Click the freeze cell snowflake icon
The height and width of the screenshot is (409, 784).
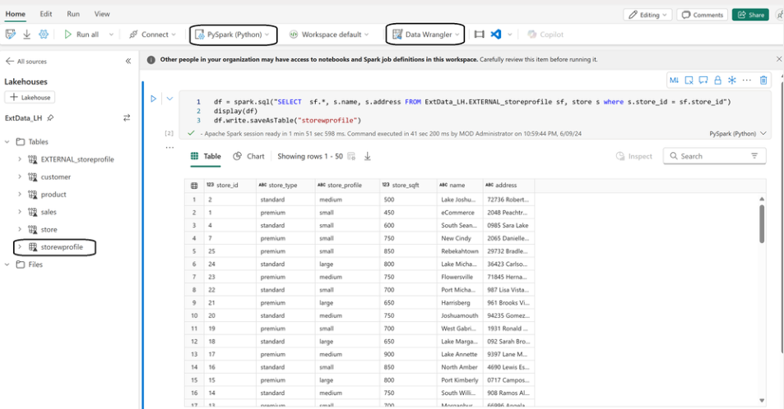(x=732, y=80)
